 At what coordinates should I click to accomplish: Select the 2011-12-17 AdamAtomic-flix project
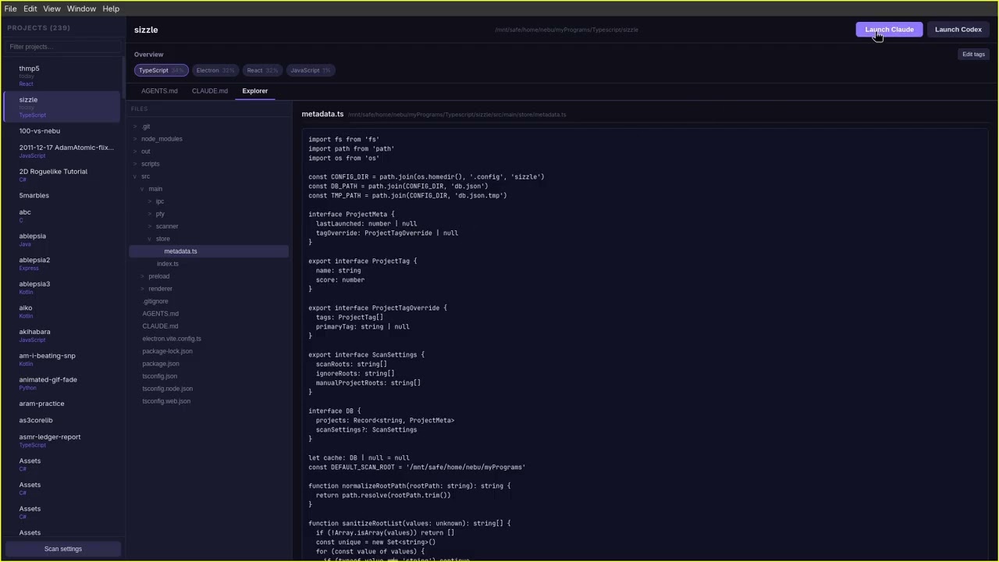[62, 151]
